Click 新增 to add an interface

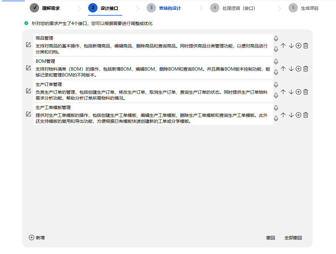[x=37, y=237]
